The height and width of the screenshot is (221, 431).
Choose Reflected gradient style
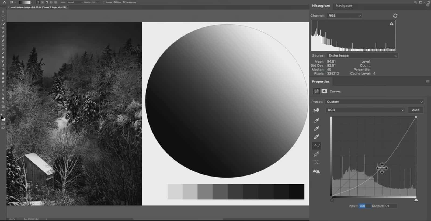[51, 2]
